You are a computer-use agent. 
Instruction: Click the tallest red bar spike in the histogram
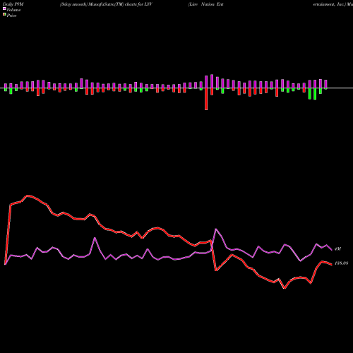pyautogui.click(x=206, y=99)
